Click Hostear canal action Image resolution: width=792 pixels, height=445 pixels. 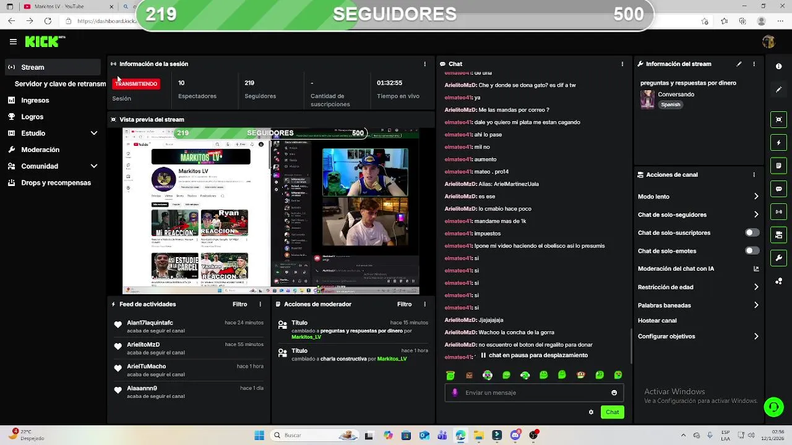657,321
